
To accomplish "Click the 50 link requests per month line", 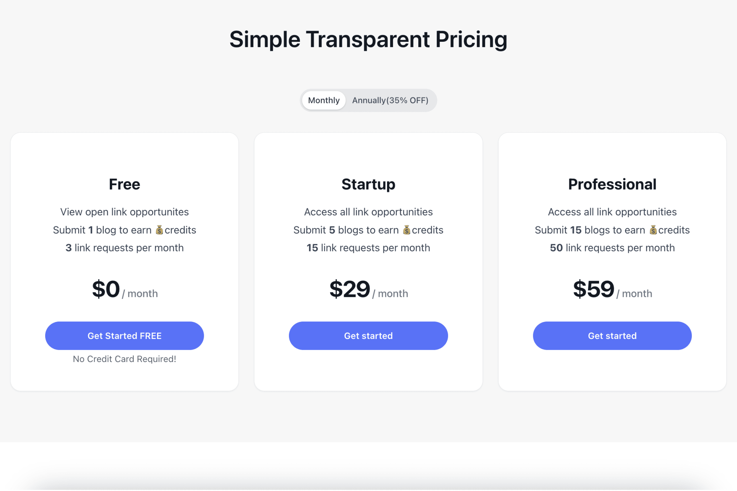I will click(x=612, y=248).
